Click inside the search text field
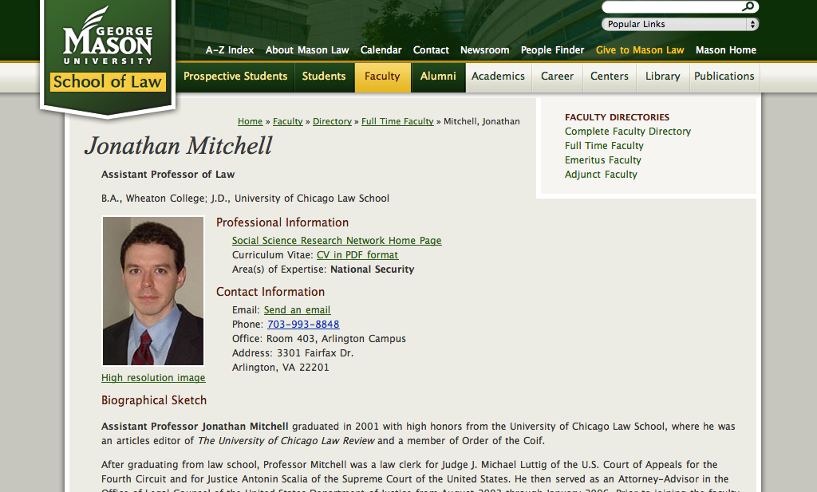Image resolution: width=817 pixels, height=492 pixels. (670, 7)
